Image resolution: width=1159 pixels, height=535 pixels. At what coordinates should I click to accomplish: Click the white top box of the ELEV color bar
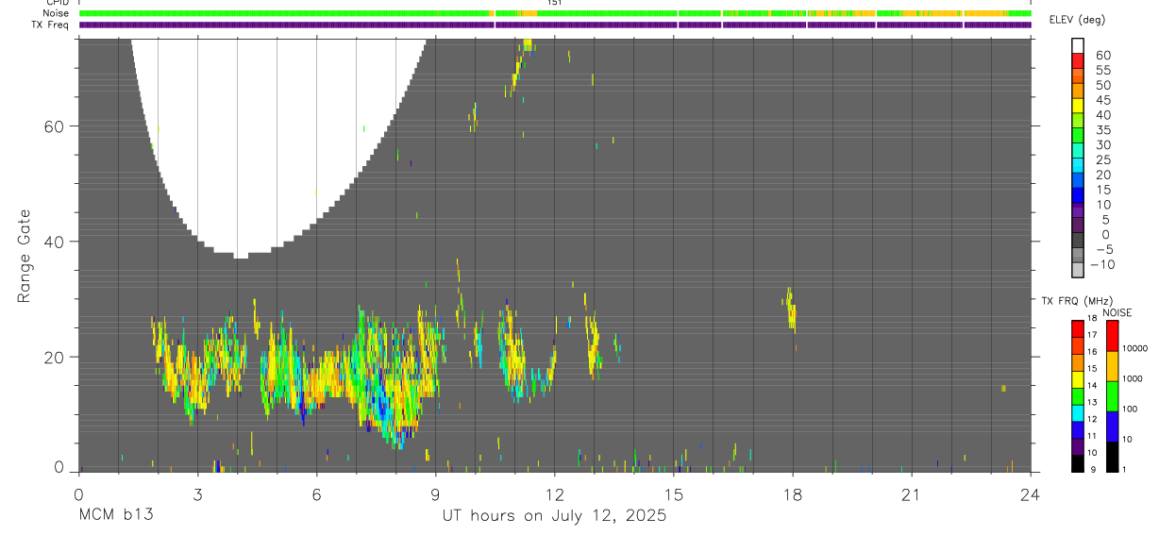1078,45
